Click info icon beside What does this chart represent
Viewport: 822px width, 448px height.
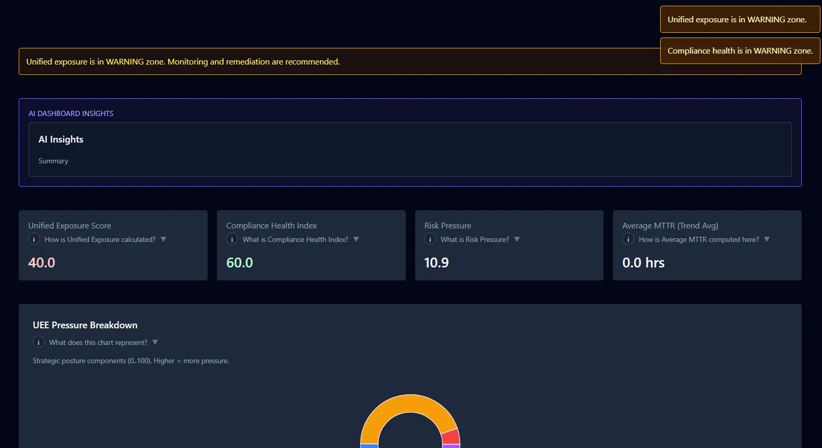[38, 342]
